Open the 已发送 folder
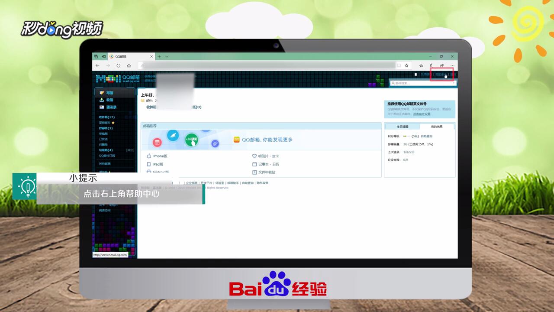The width and height of the screenshot is (554, 312). (x=103, y=139)
